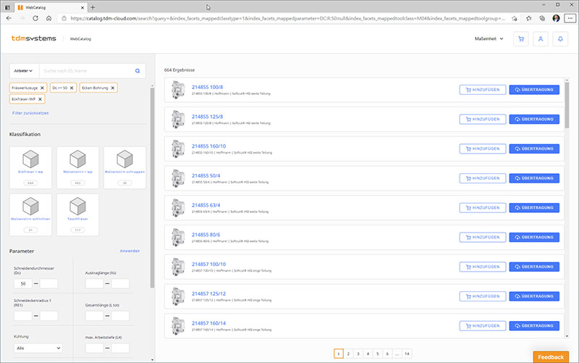579x363 pixels.
Task: Jump to results page 14
Action: [407, 354]
